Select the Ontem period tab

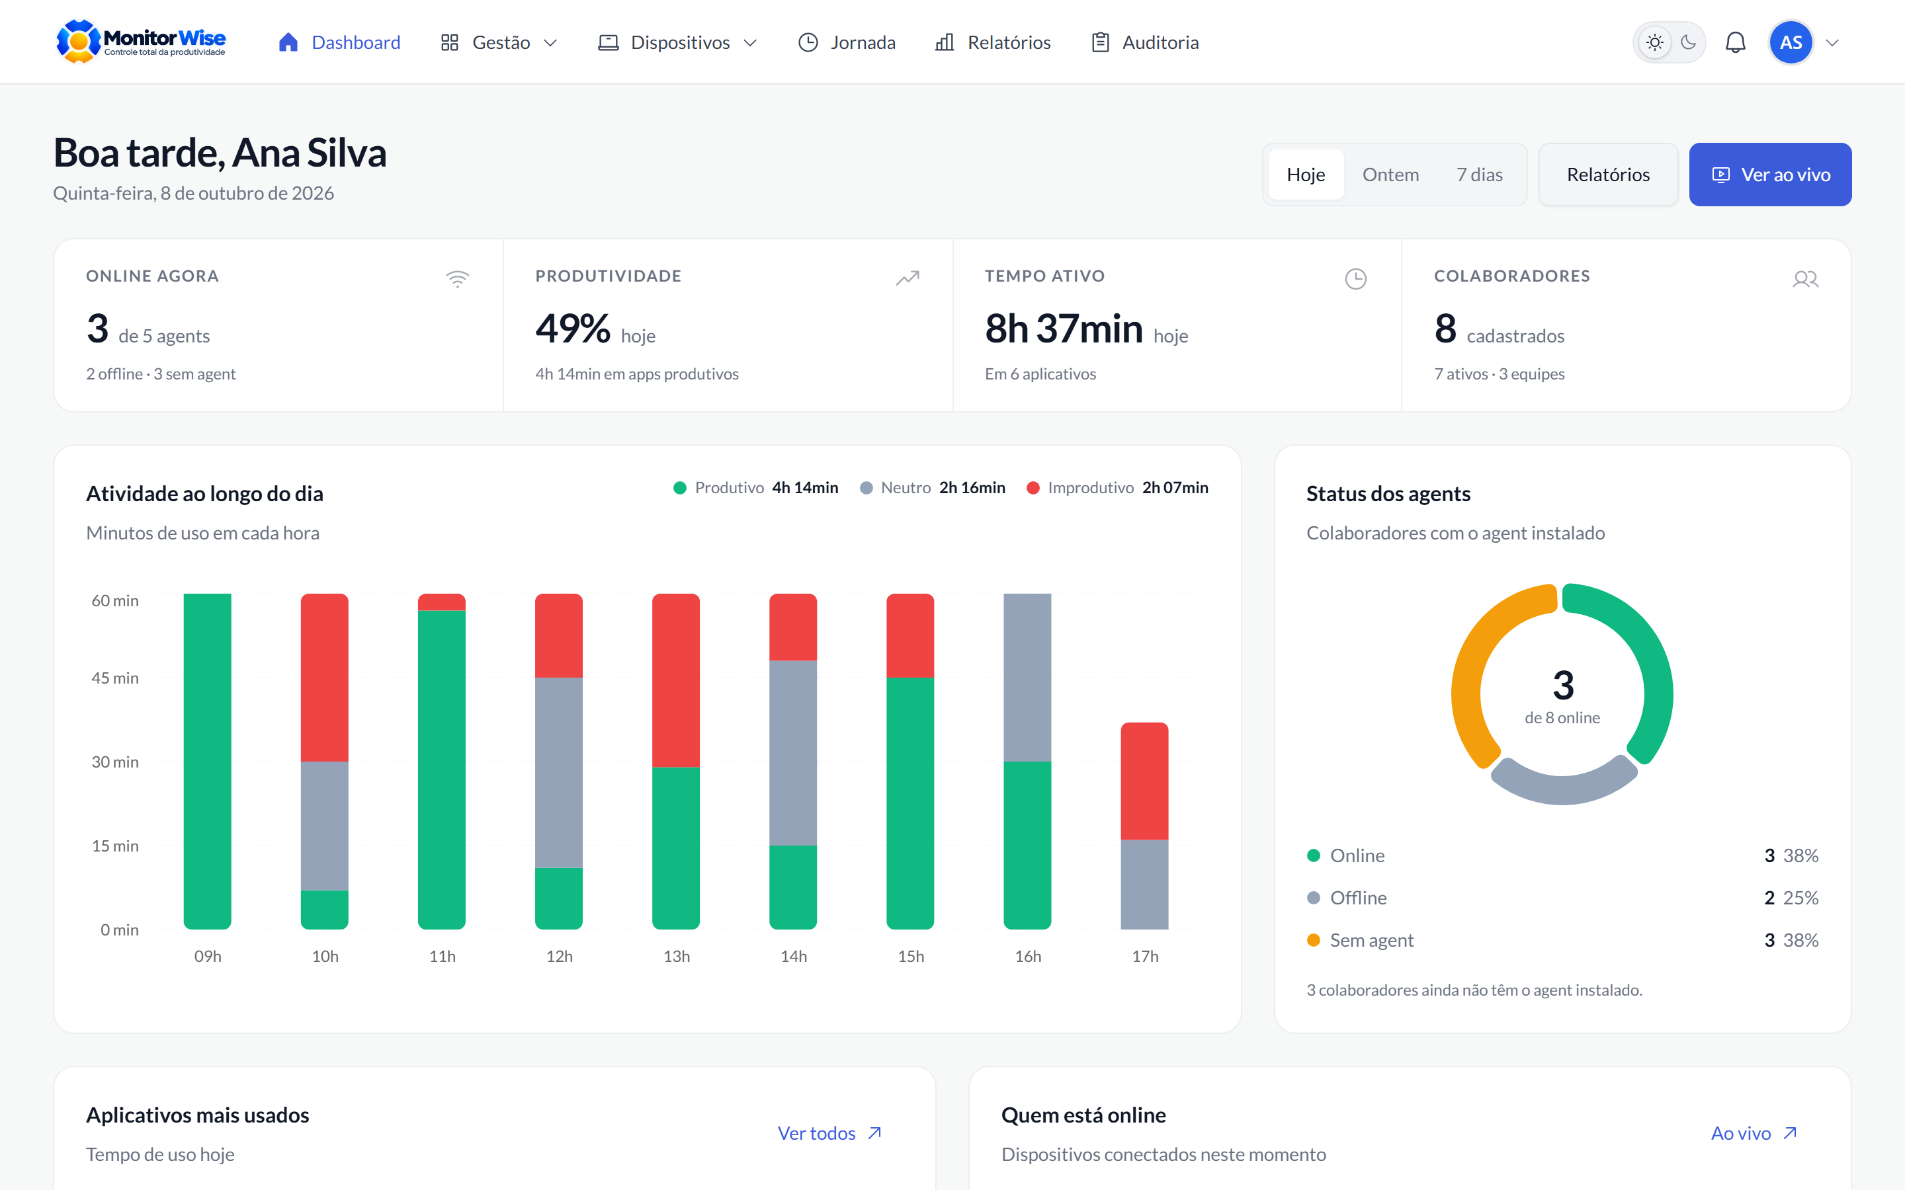(1390, 175)
